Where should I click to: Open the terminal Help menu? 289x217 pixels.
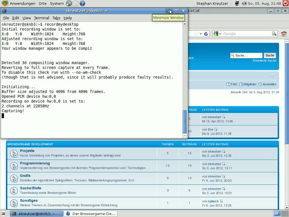pyautogui.click(x=68, y=18)
